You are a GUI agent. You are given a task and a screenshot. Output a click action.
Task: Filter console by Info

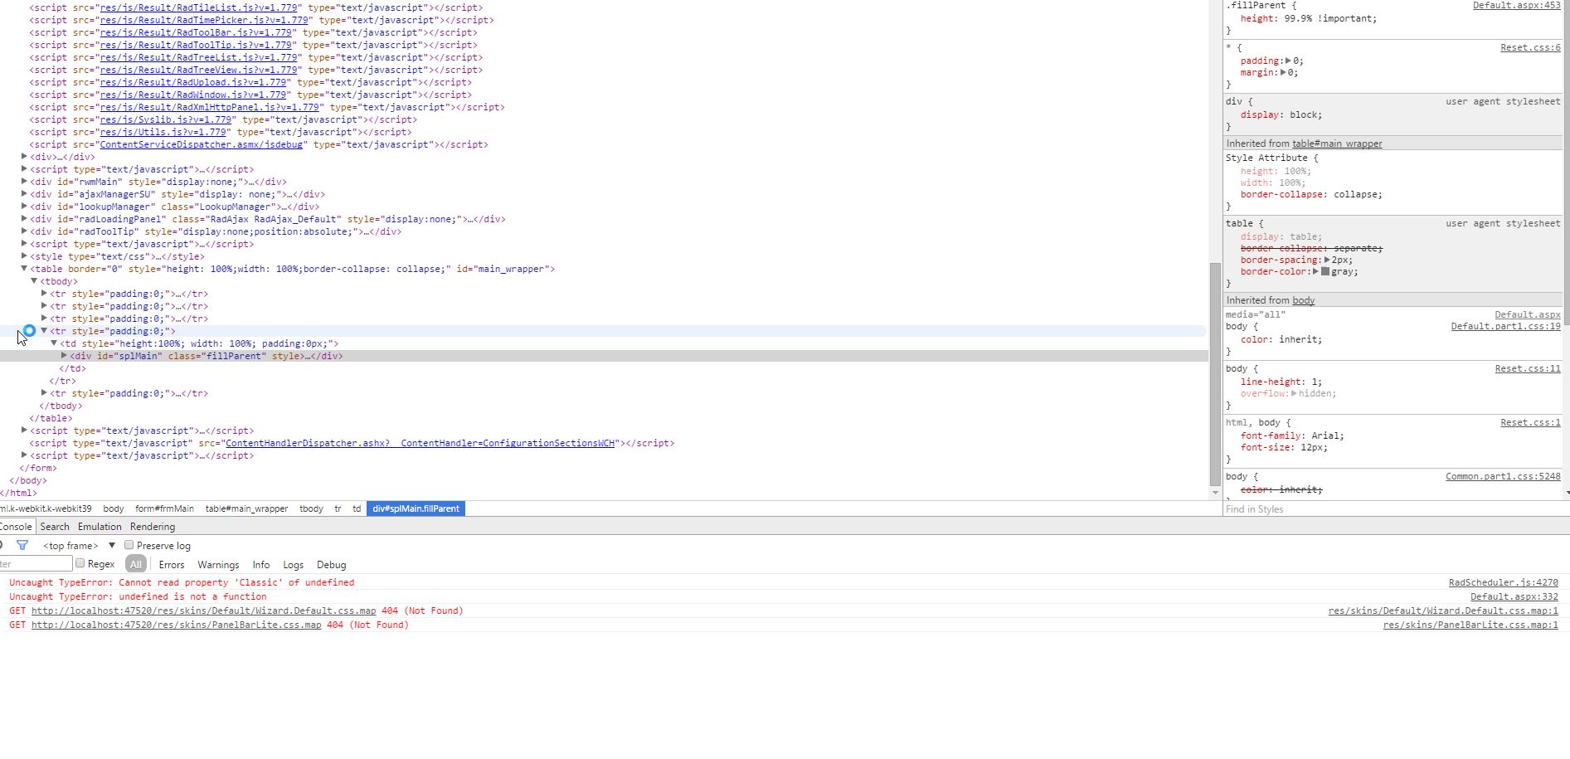[261, 565]
